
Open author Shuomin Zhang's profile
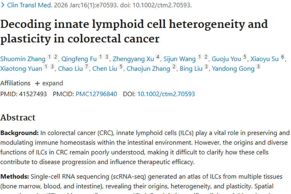point(23,59)
